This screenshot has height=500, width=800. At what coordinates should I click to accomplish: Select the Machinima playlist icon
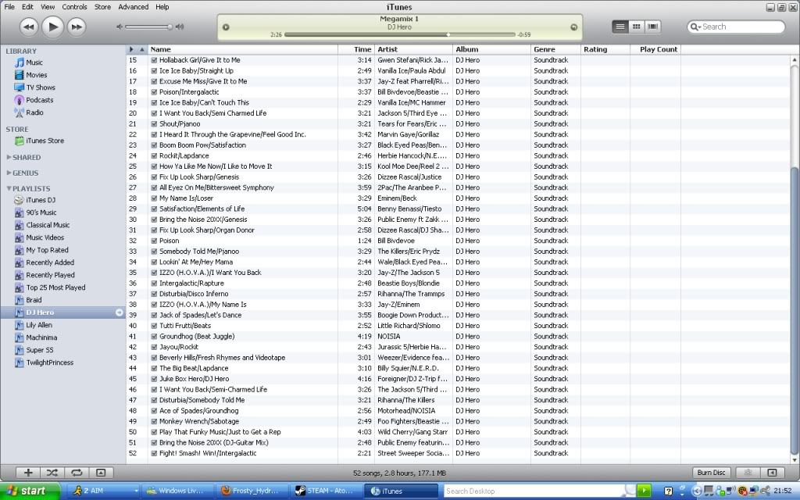point(20,337)
